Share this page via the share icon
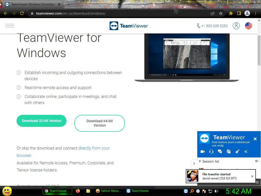The image size is (261, 196). (213, 13)
